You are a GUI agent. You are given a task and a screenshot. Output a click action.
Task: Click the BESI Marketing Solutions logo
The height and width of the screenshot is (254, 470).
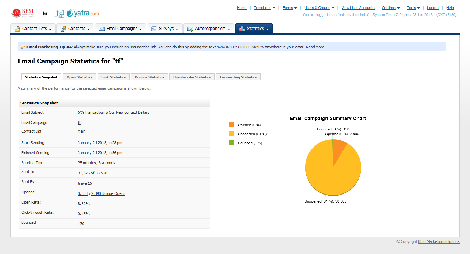click(x=23, y=13)
